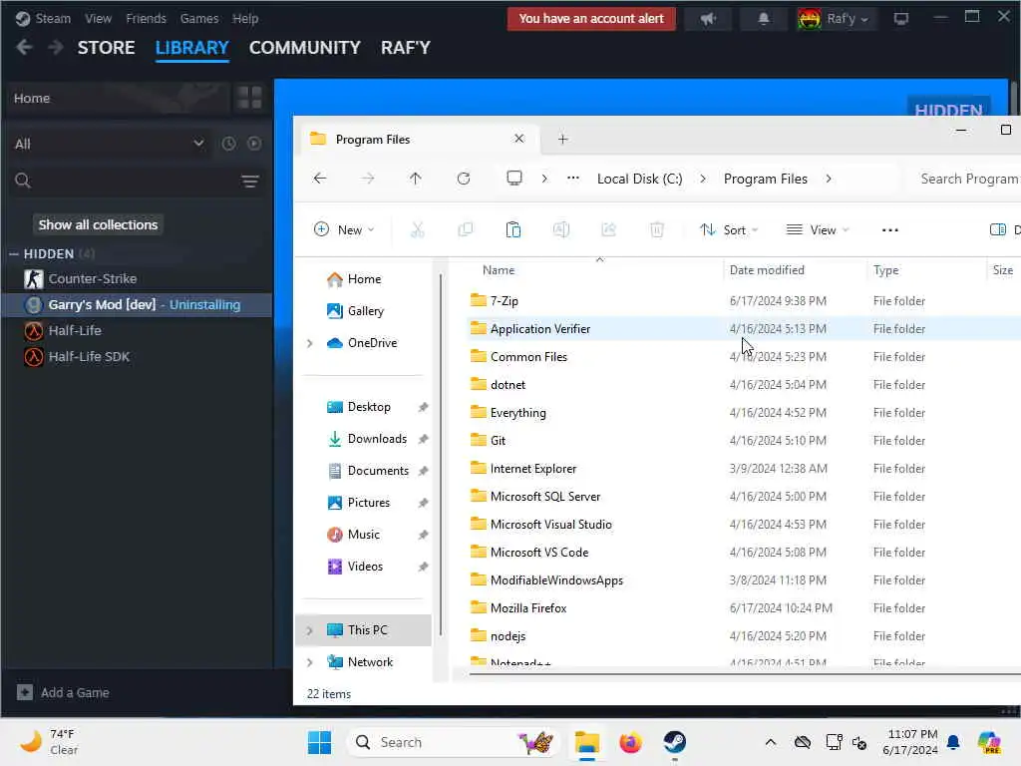Open the All games dropdown in Steam

pyautogui.click(x=110, y=144)
